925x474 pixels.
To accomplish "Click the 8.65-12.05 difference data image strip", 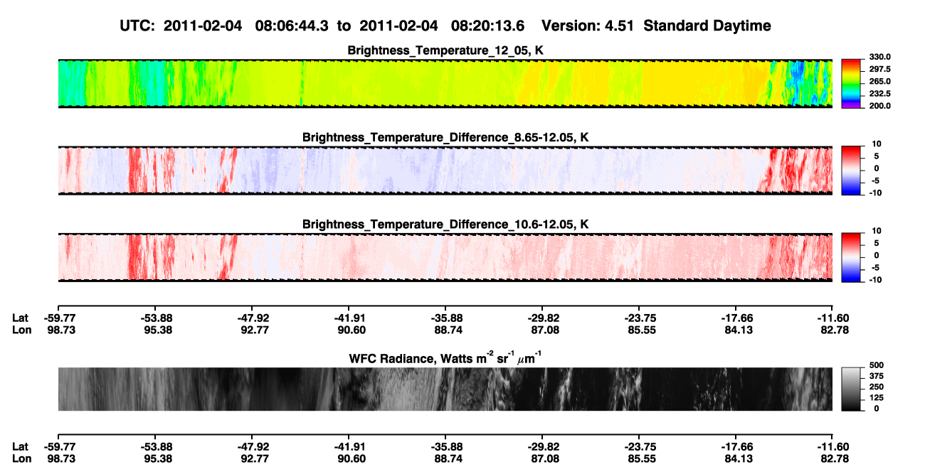I will (445, 171).
